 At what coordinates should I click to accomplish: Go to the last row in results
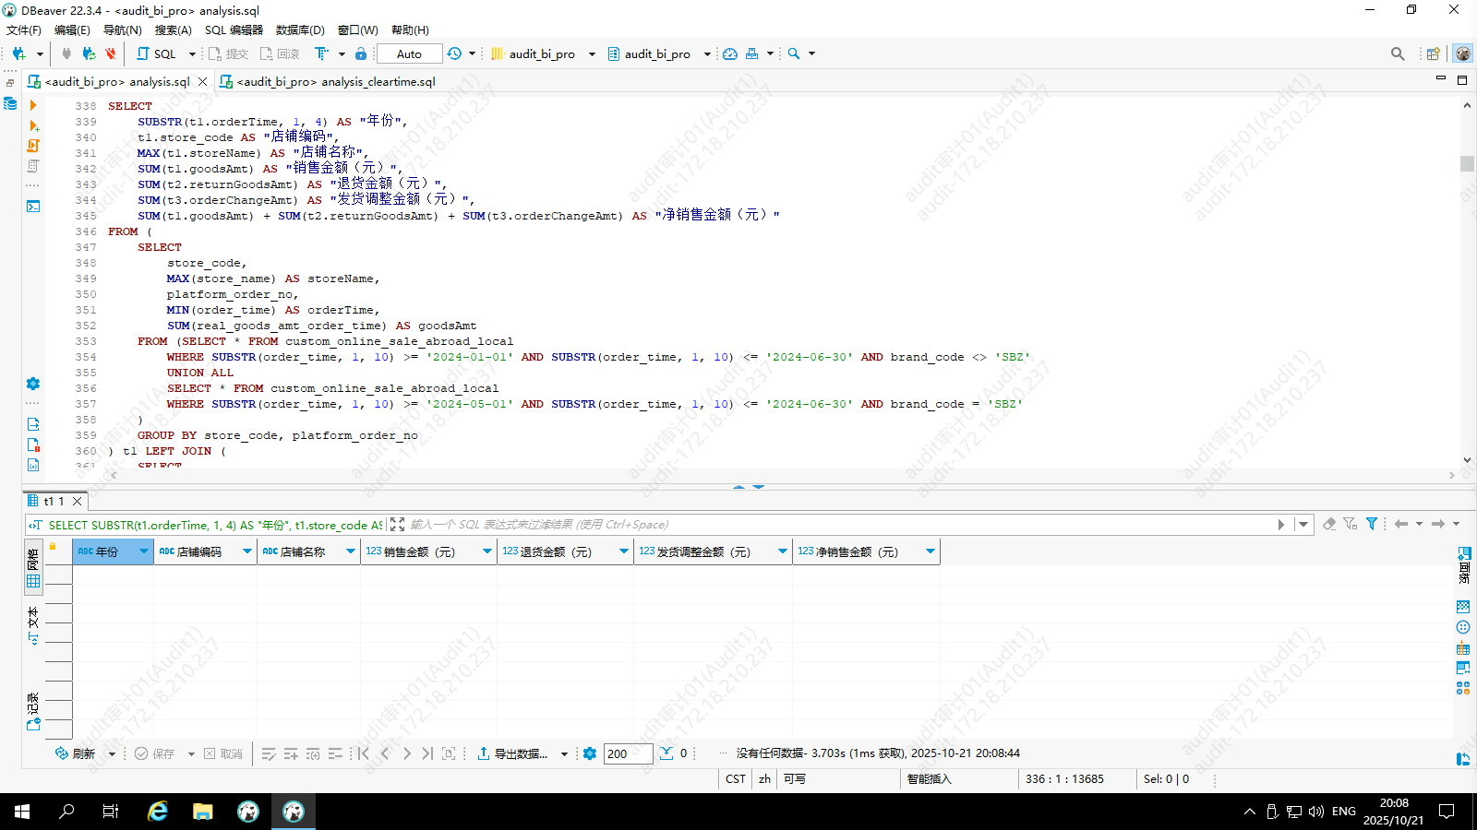click(427, 753)
